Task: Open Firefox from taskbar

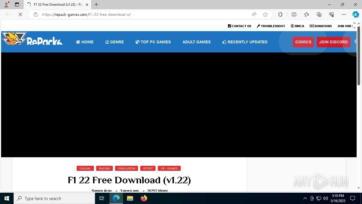Action: (x=144, y=198)
